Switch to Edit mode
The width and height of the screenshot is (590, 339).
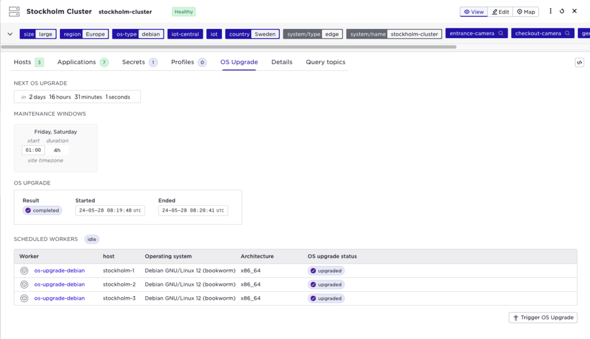pyautogui.click(x=500, y=12)
